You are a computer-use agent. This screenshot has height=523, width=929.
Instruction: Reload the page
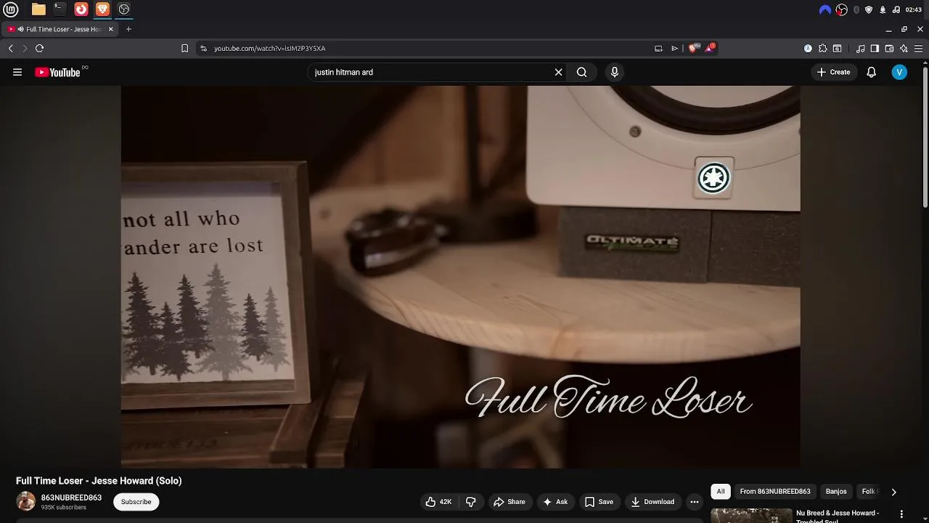click(x=39, y=48)
